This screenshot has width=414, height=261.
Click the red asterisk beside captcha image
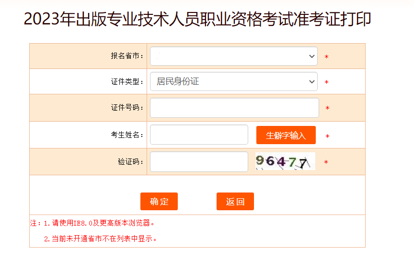[x=326, y=163]
